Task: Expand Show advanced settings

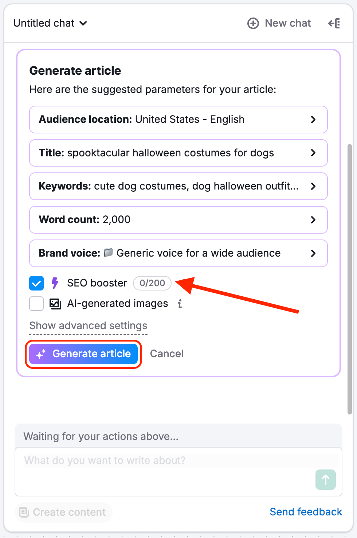Action: click(88, 325)
